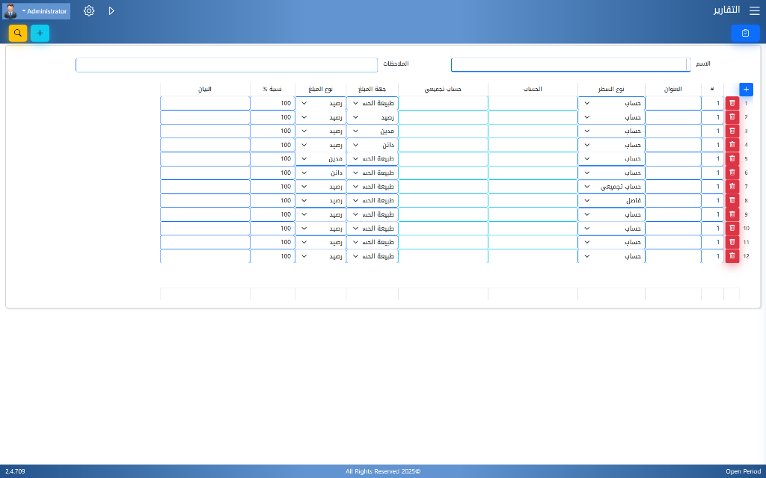766x478 pixels.
Task: Click the التقارير page title
Action: point(724,10)
